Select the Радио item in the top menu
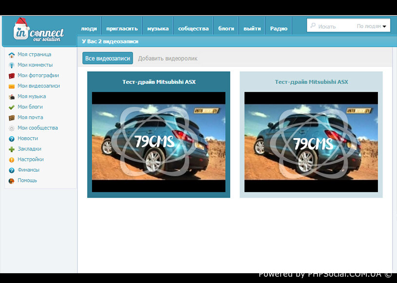Viewport: 397px width, 283px height. (279, 28)
